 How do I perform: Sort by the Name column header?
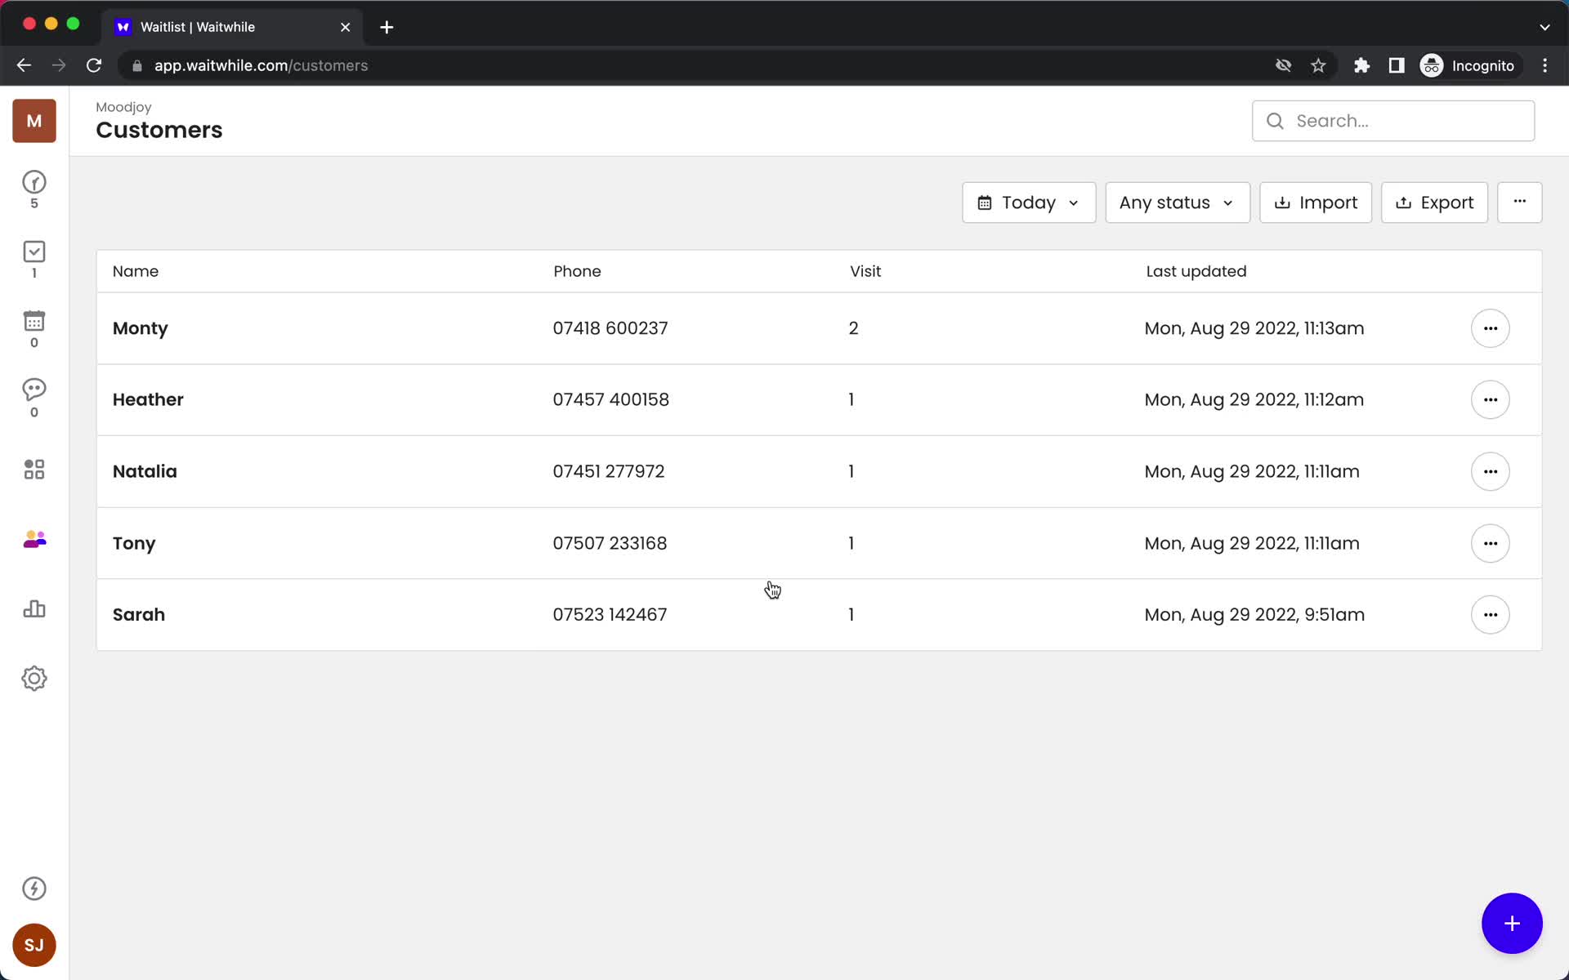[136, 271]
